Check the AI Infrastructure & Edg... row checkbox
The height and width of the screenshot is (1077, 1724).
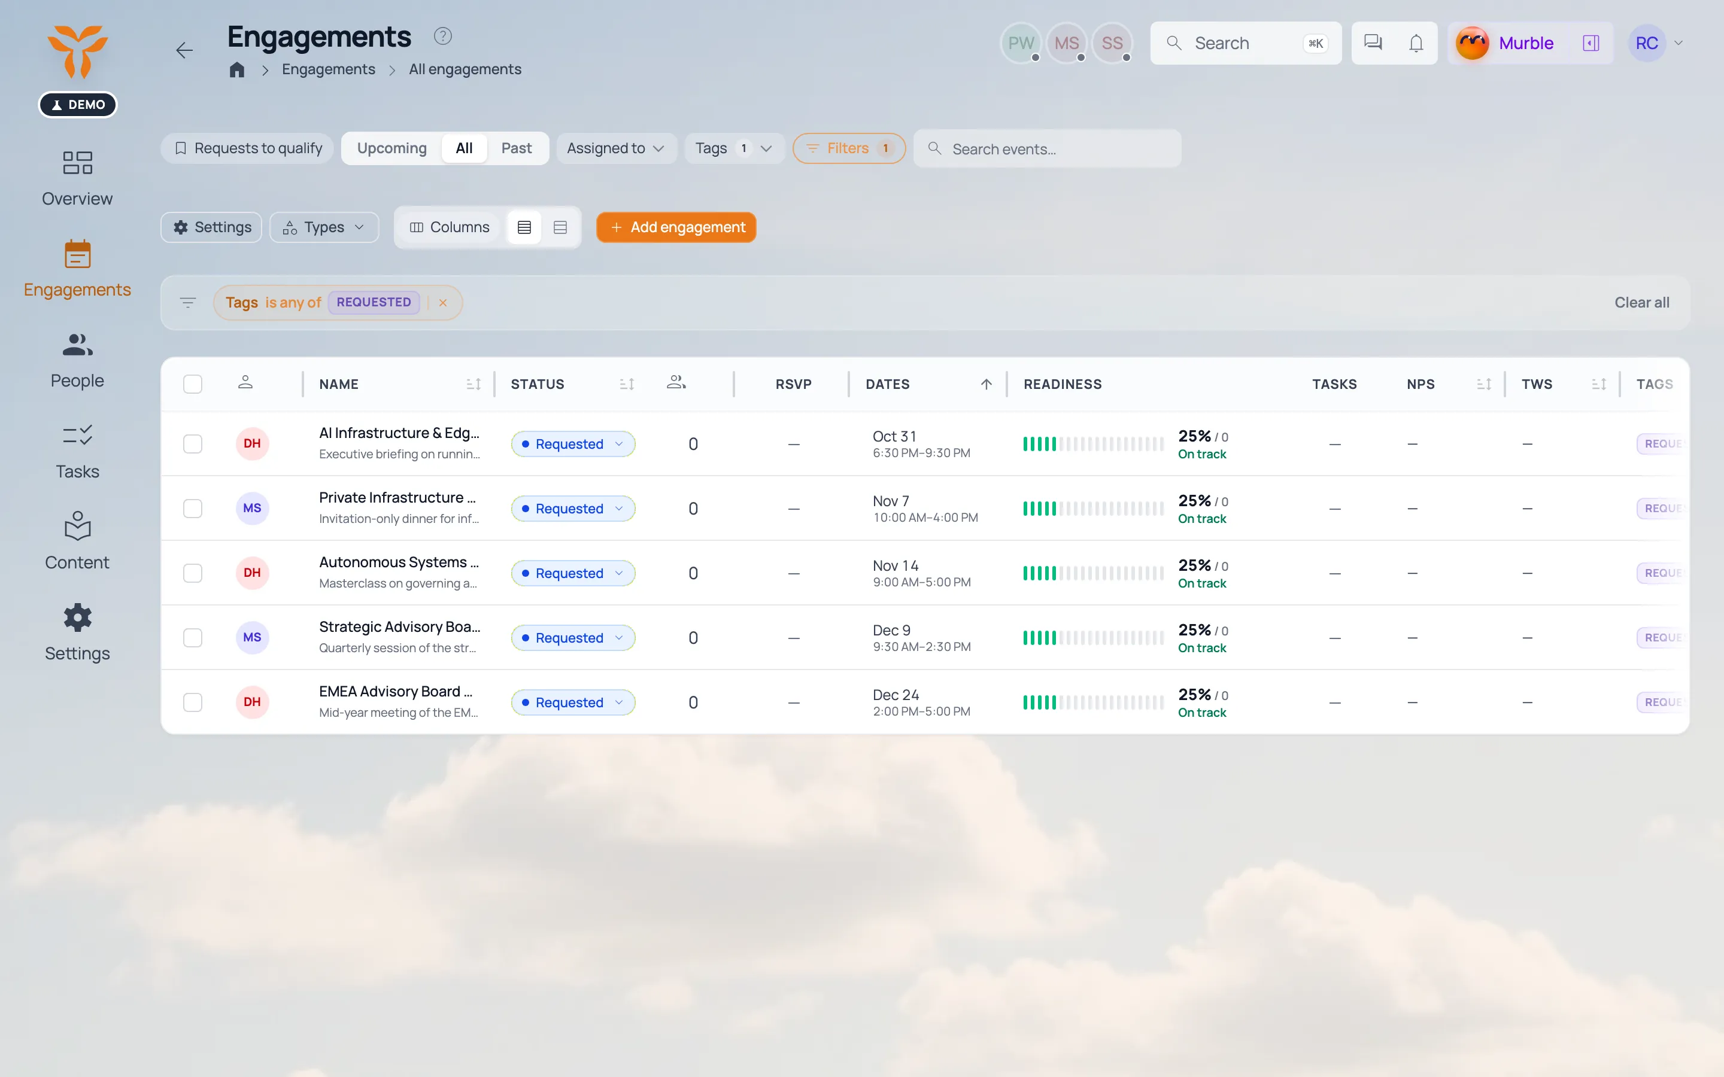click(x=192, y=444)
